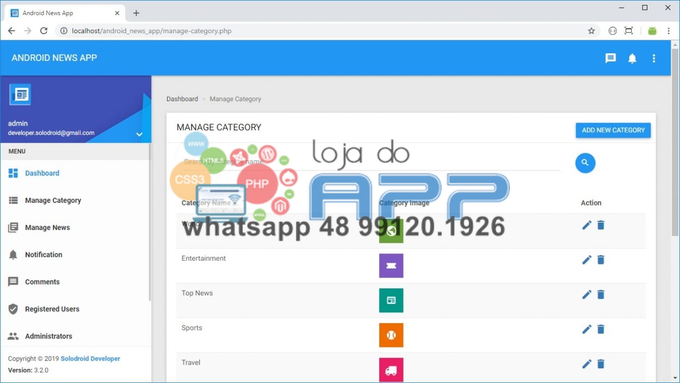Click the pencil icon for Sports

tap(586, 329)
